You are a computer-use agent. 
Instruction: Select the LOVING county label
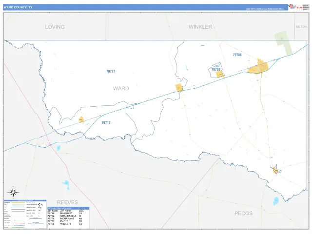[x=55, y=27]
